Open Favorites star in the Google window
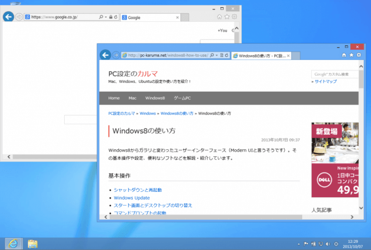 (x=227, y=17)
